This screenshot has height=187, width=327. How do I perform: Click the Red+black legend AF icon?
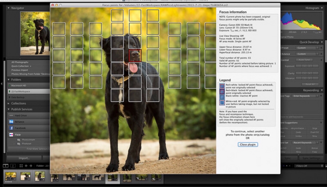(222, 92)
